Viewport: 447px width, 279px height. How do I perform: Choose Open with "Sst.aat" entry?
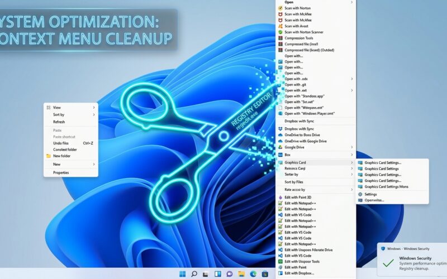tap(316, 102)
